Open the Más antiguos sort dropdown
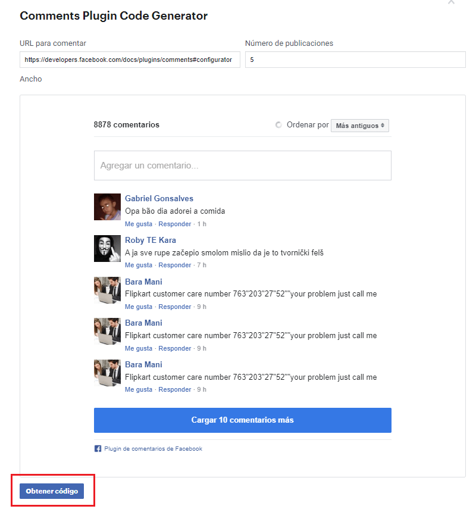 pos(360,126)
